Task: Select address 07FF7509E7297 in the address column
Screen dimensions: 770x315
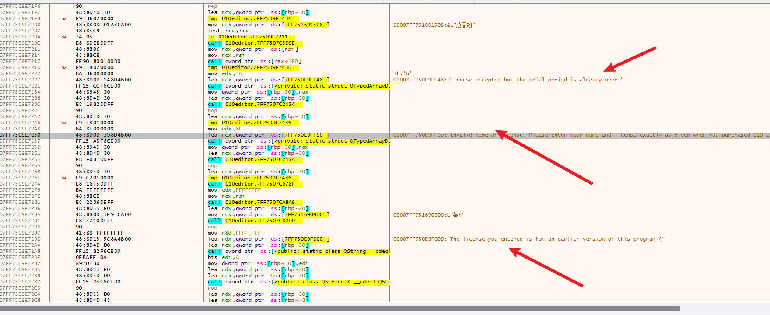Action: [20, 233]
